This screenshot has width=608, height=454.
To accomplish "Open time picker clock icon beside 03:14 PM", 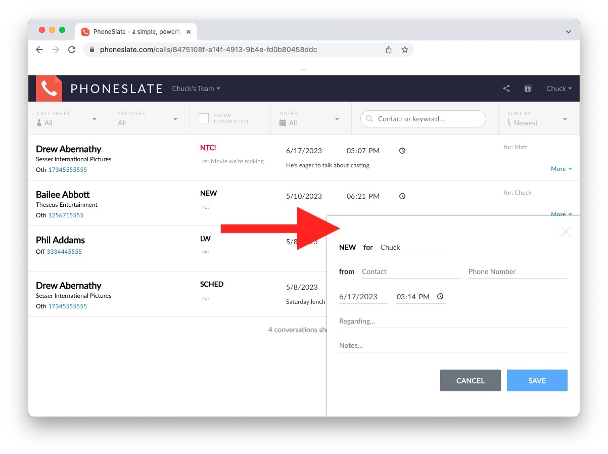I will (440, 297).
